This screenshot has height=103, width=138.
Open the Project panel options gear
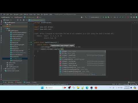click(x=24, y=20)
